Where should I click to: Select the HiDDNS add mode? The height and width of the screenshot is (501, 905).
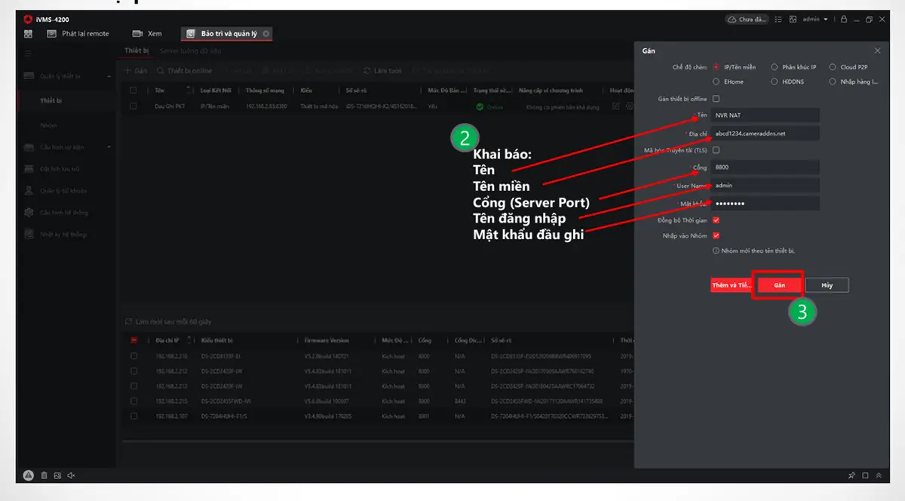click(775, 81)
